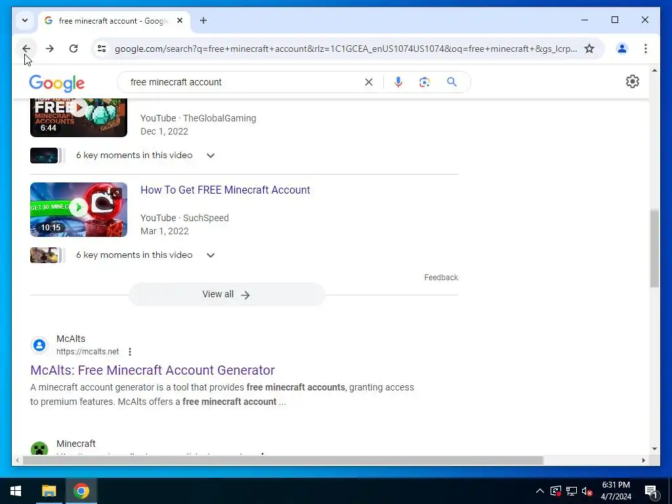Viewport: 672px width, 504px height.
Task: Open 'McAlts: Free Minecraft Account Generator' result
Action: (x=152, y=370)
